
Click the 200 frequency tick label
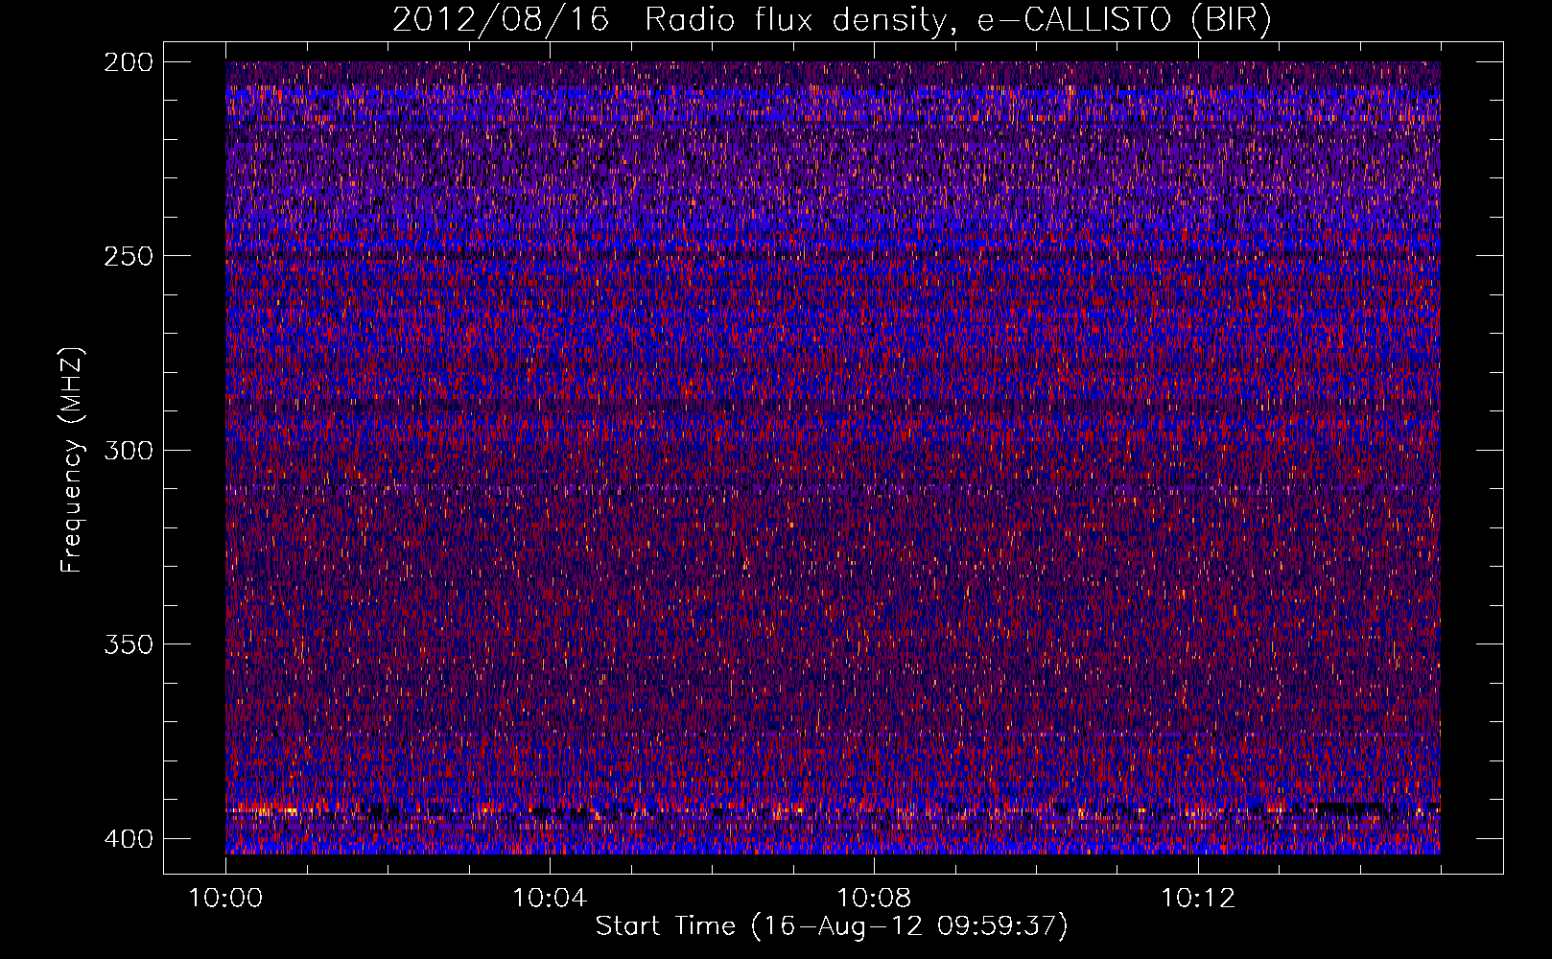[128, 62]
